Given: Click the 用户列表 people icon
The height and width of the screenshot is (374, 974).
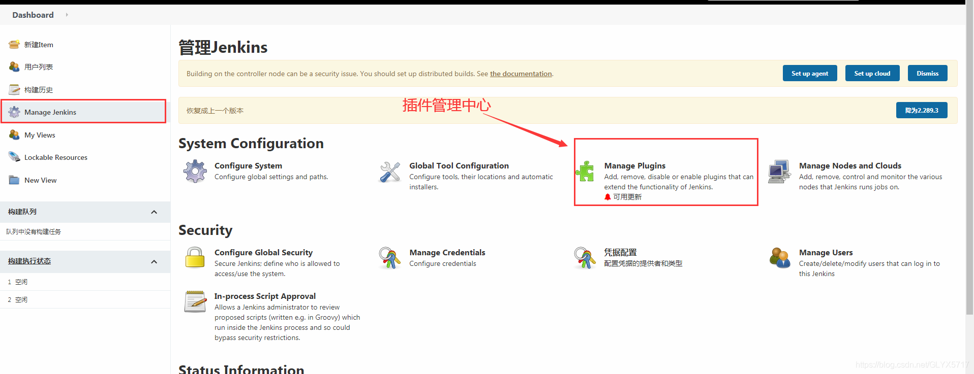Looking at the screenshot, I should coord(14,67).
